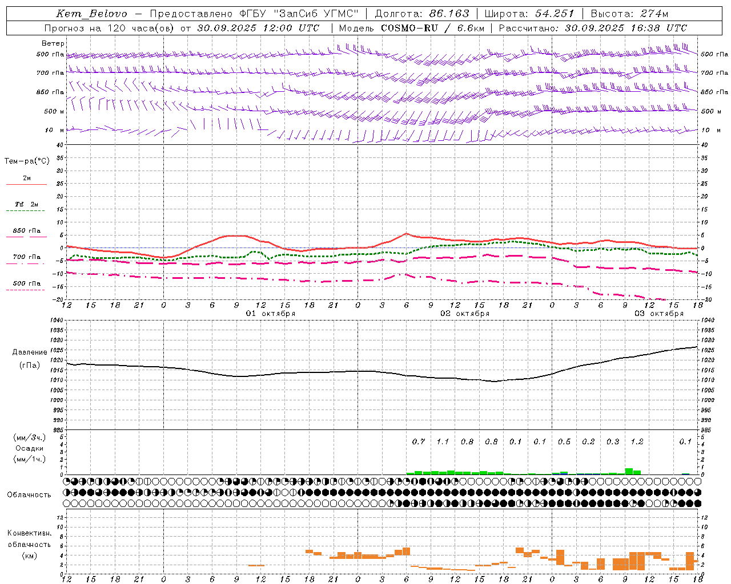Click the red line sample under 2м legend
The image size is (731, 584).
26,184
